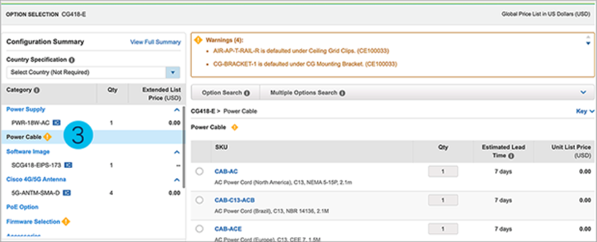Select the CAB-ACE radio button

pyautogui.click(x=199, y=229)
